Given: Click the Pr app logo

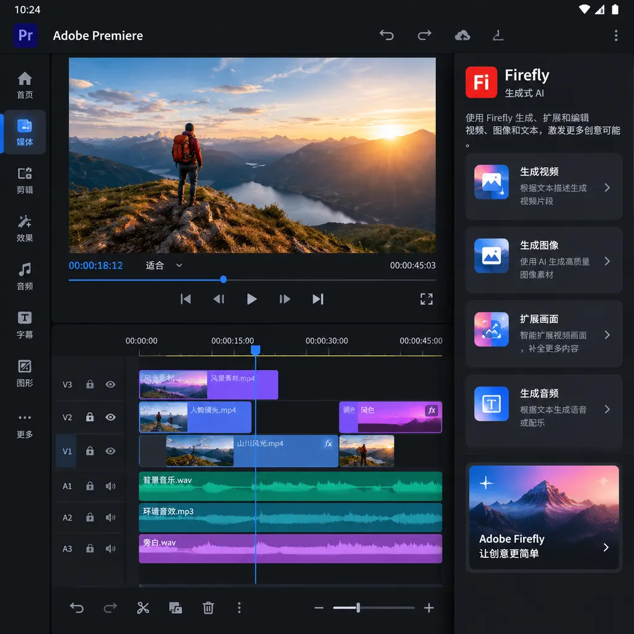Looking at the screenshot, I should point(25,35).
